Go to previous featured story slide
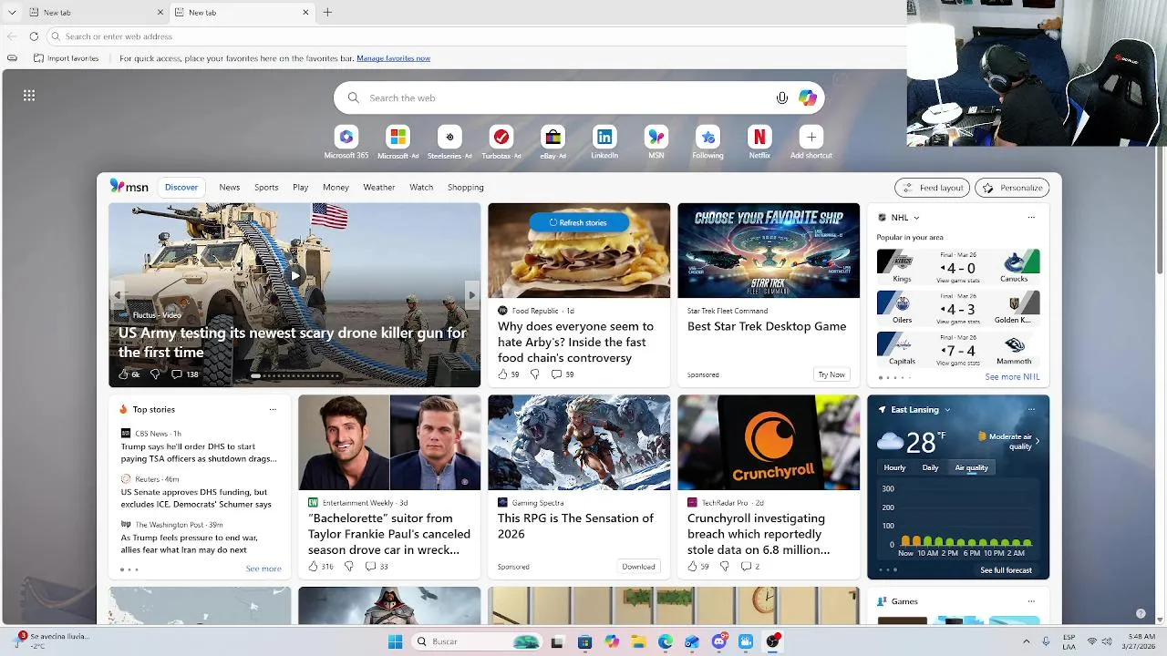1167x656 pixels. pos(118,294)
